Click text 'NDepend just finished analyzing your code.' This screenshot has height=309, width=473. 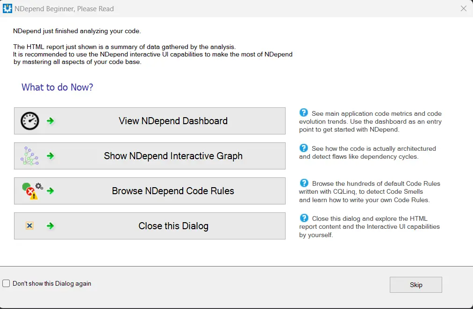[77, 31]
